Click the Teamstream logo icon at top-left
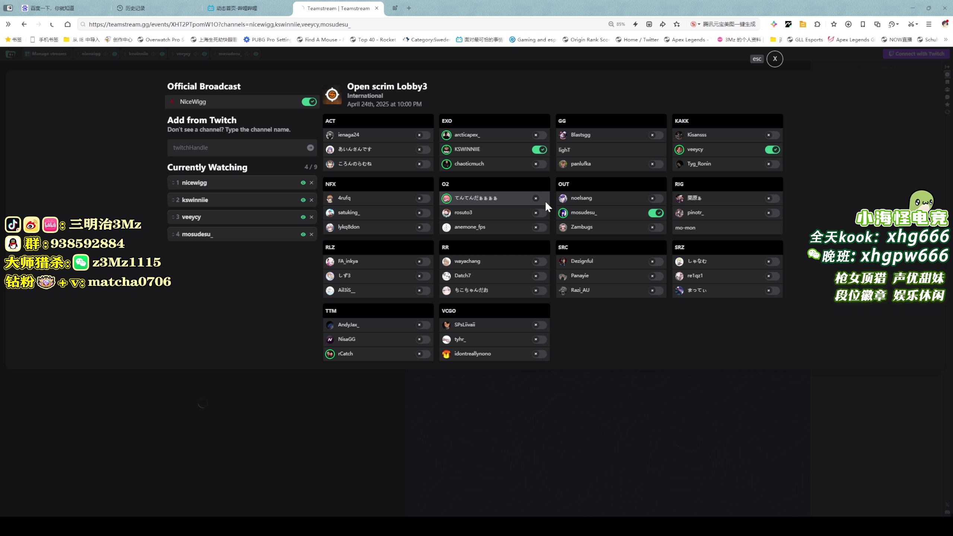 point(10,54)
